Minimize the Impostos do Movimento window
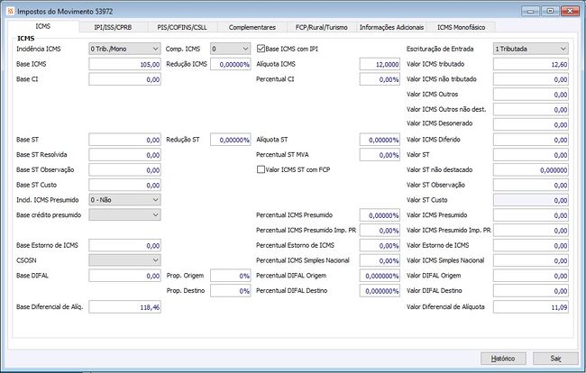 click(x=530, y=11)
